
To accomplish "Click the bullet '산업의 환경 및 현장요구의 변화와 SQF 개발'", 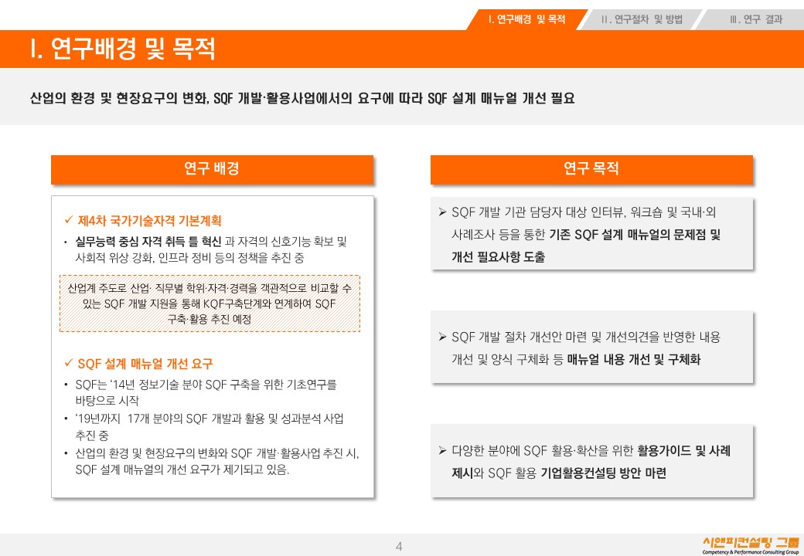I will coord(217,453).
